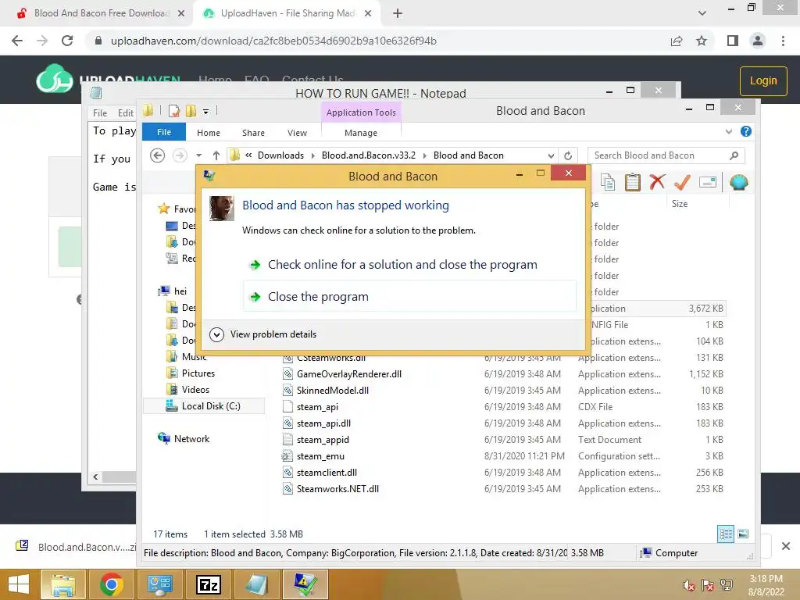Click Blood.and.Bacon.v33.2 breadcrumb segment
The width and height of the screenshot is (800, 600).
point(369,155)
